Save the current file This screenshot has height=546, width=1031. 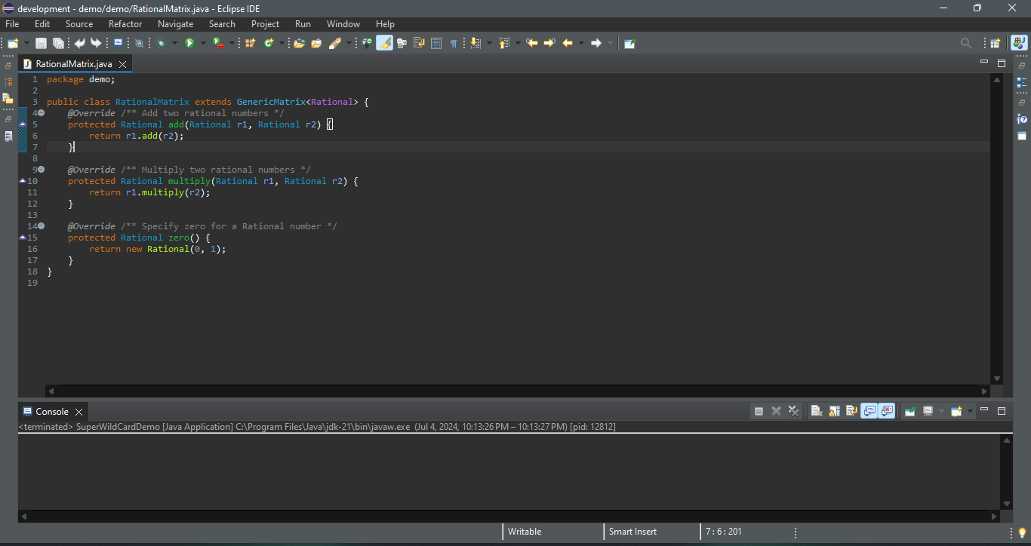click(41, 44)
